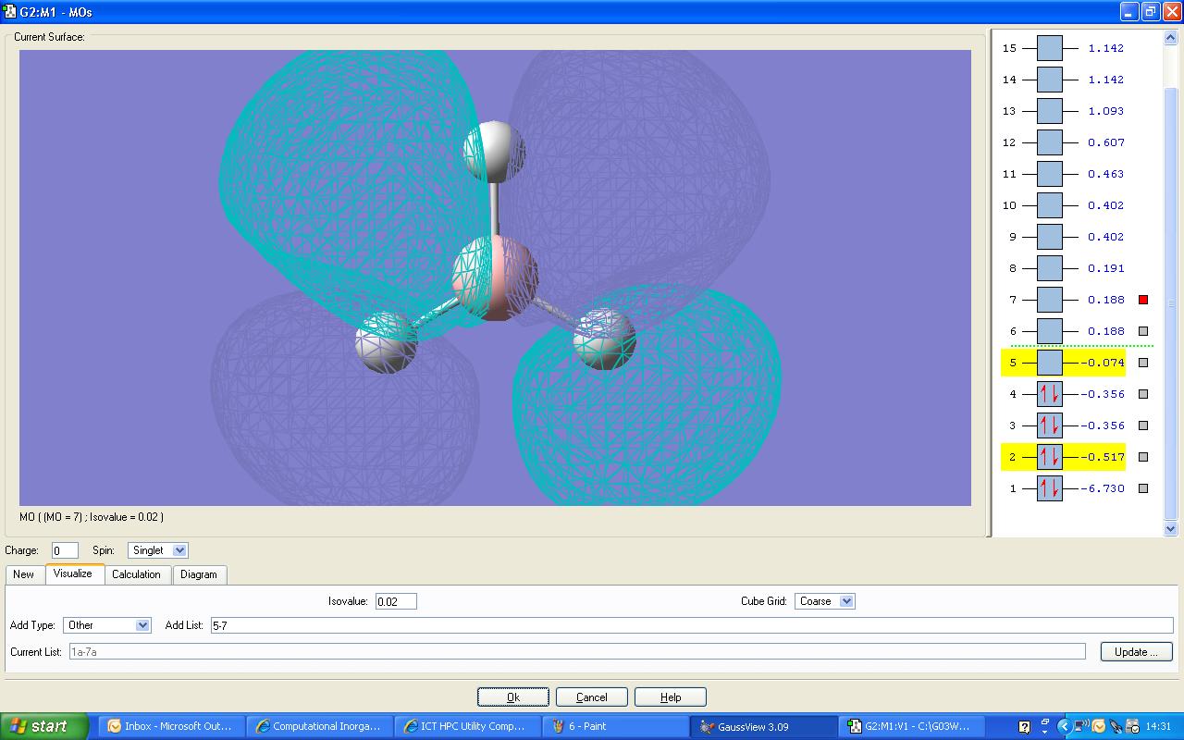Click the Cancel button
Image resolution: width=1184 pixels, height=740 pixels.
click(592, 697)
